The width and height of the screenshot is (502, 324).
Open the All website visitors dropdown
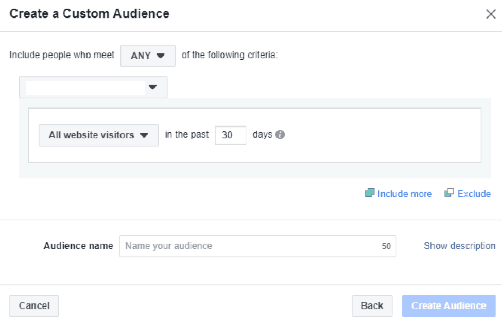98,135
